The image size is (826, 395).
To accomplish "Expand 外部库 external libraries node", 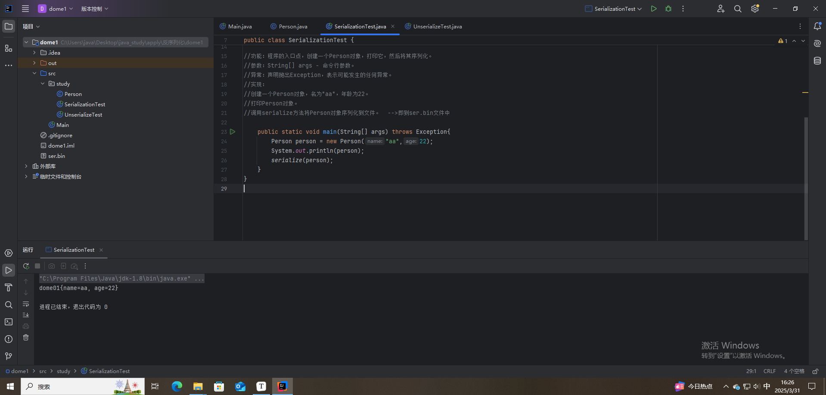I will tap(26, 166).
